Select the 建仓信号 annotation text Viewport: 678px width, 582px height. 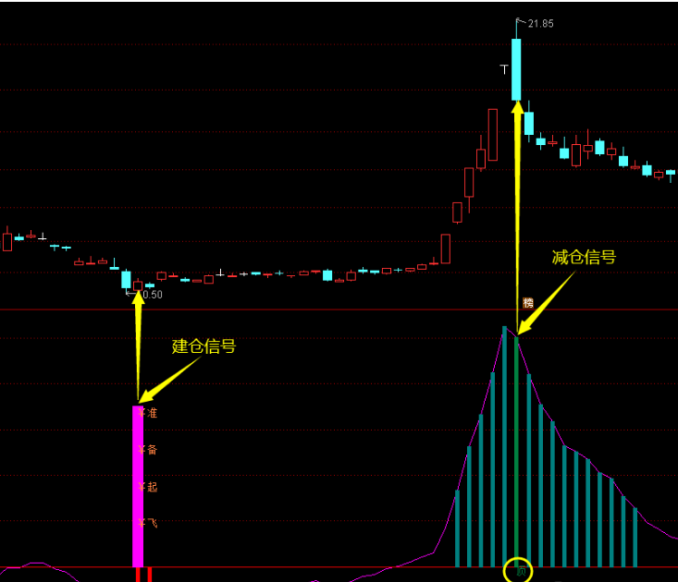(x=203, y=346)
